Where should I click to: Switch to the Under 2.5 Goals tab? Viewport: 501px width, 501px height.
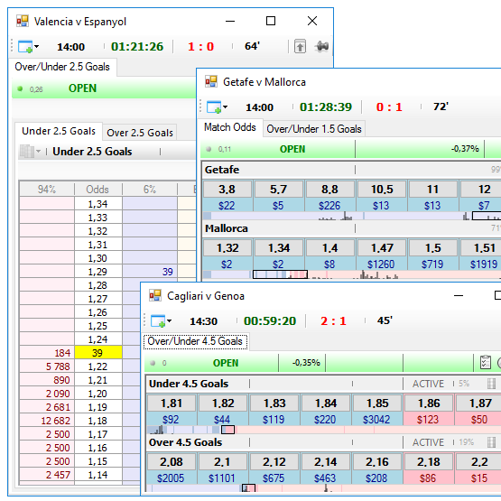click(59, 131)
